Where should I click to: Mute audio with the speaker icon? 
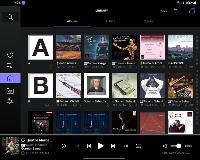(165, 146)
